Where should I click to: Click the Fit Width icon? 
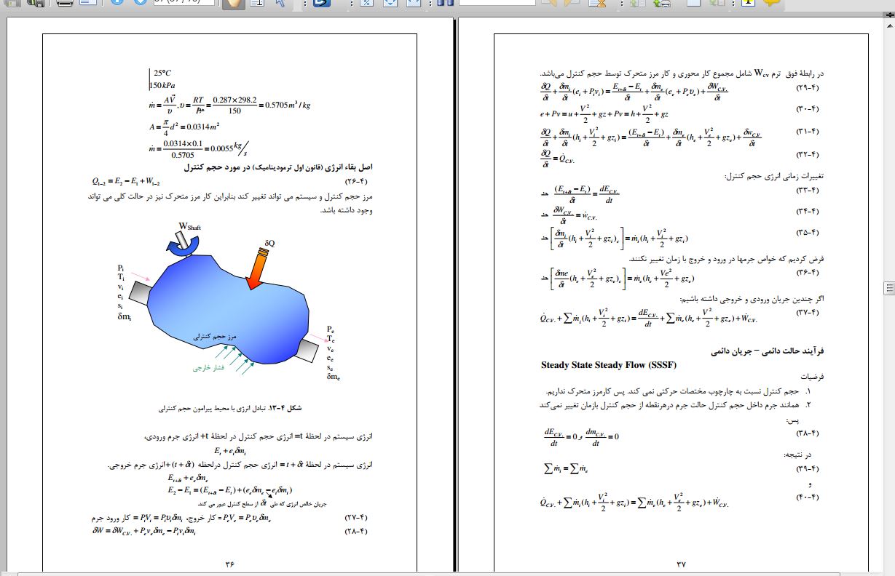(413, 4)
